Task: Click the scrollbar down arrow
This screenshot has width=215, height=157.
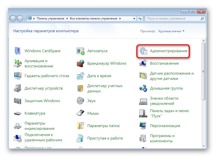Action: pyautogui.click(x=204, y=146)
